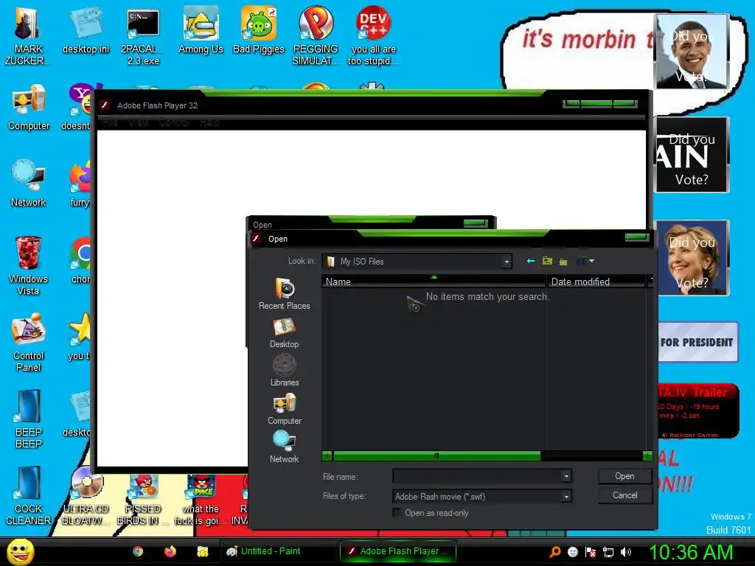
Task: Open the View Menu dropdown in dialog
Action: click(x=585, y=261)
